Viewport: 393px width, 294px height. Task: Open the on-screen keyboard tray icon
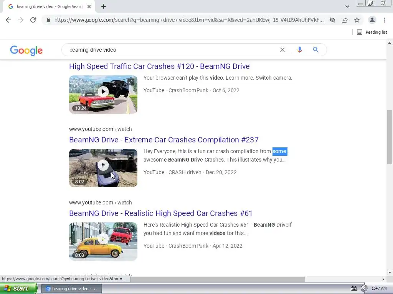[x=353, y=289]
